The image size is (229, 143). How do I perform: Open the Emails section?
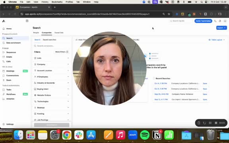pos(9,57)
